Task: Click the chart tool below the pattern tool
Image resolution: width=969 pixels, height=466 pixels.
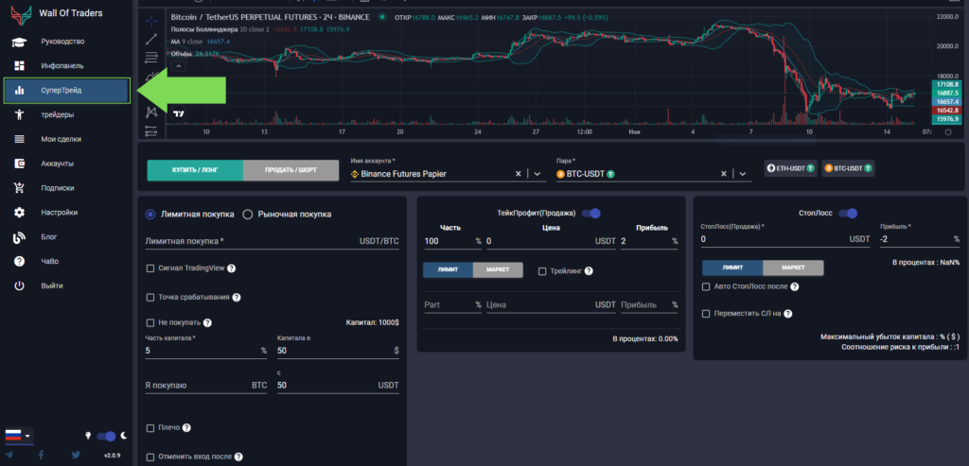Action: tap(151, 130)
